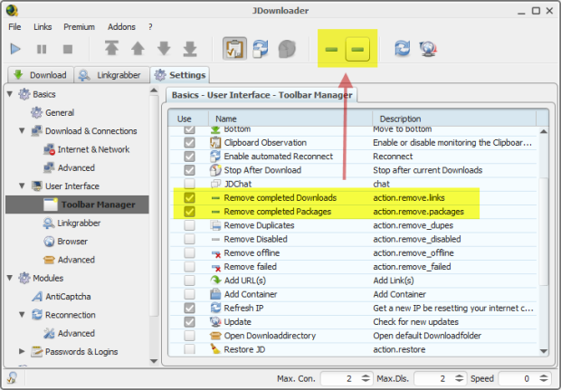This screenshot has width=561, height=390.
Task: Toggle automated Reconnect toolbar icon
Action: pyautogui.click(x=261, y=49)
